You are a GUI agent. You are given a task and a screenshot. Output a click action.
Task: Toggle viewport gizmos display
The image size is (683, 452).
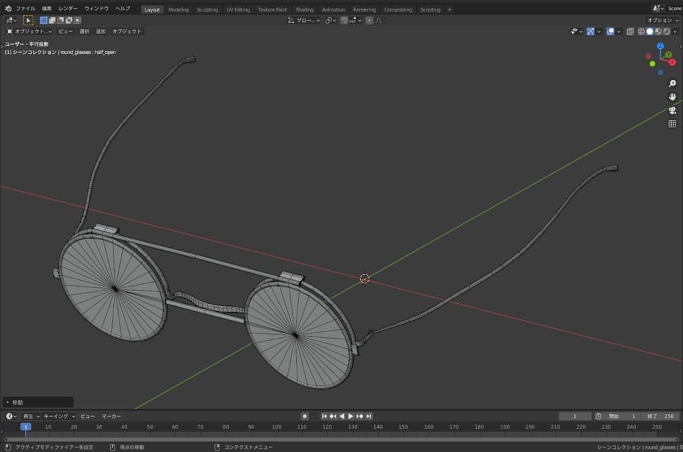click(x=590, y=31)
